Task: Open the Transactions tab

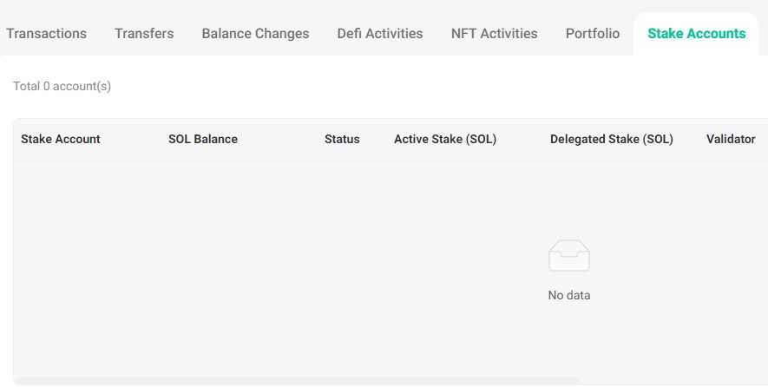Action: click(46, 33)
